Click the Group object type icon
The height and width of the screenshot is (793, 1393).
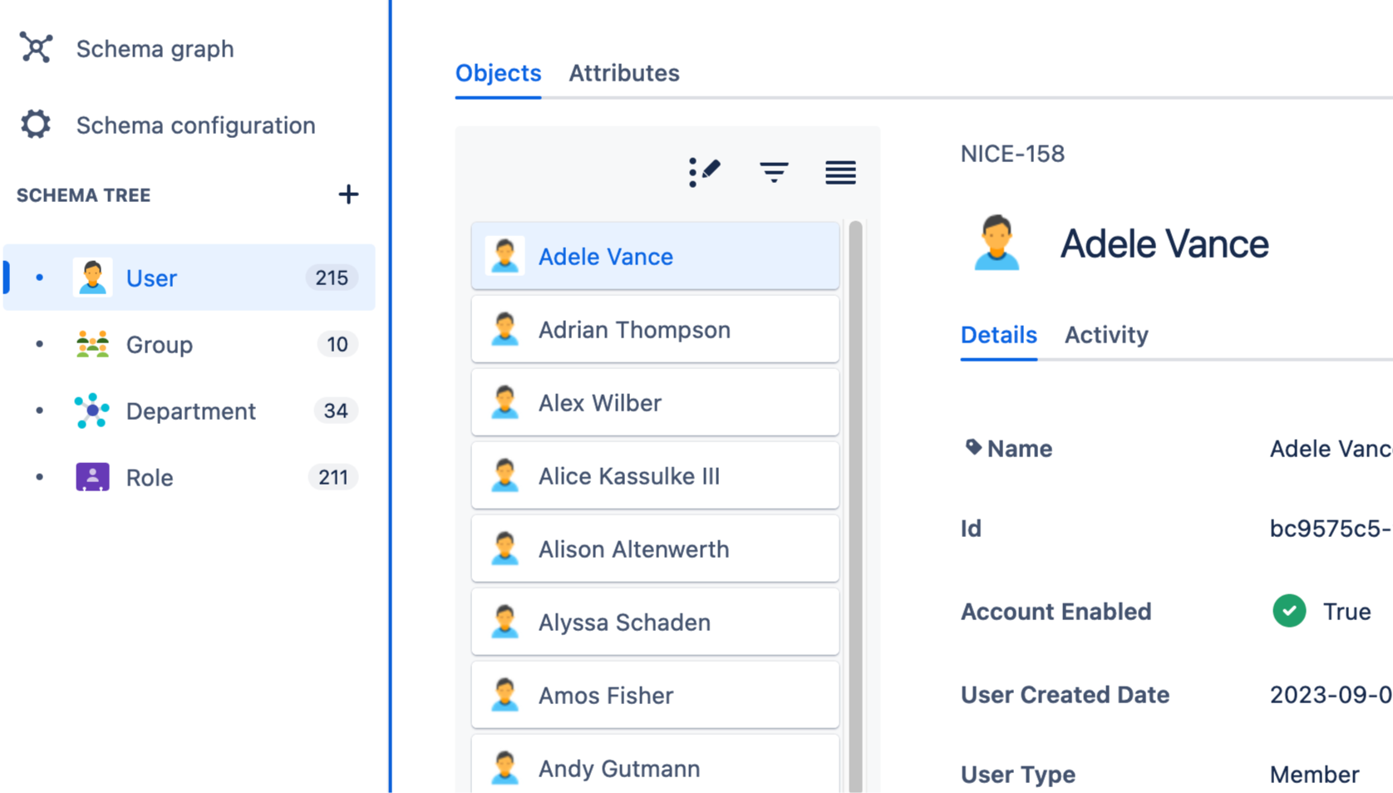[x=92, y=344]
